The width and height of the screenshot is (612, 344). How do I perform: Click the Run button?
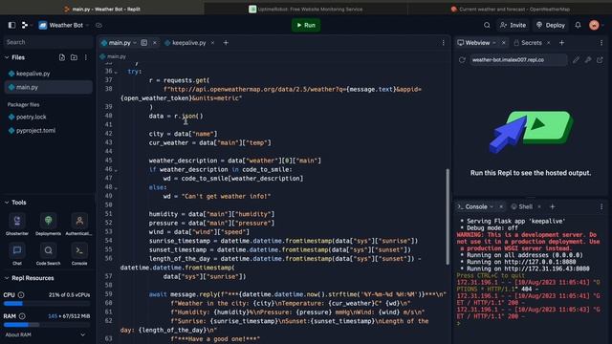pos(306,25)
